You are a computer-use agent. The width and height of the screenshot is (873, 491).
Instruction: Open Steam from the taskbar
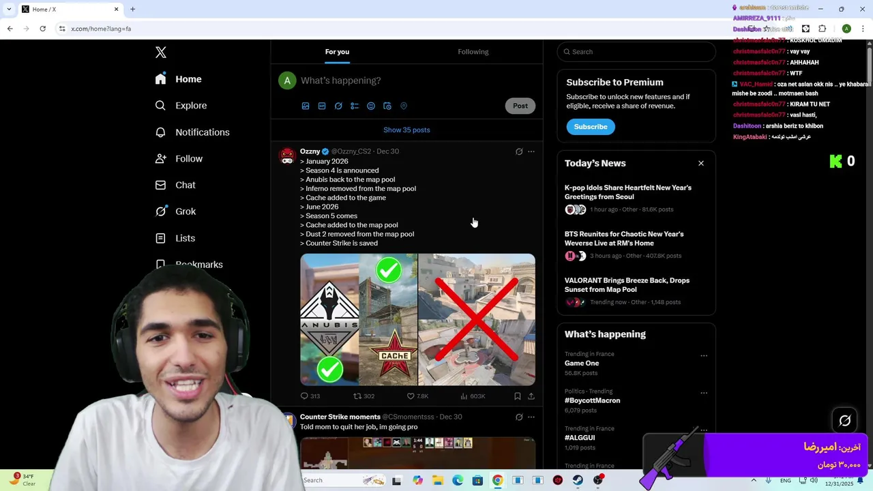click(578, 480)
